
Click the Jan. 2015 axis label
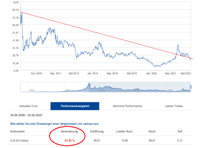point(92,73)
